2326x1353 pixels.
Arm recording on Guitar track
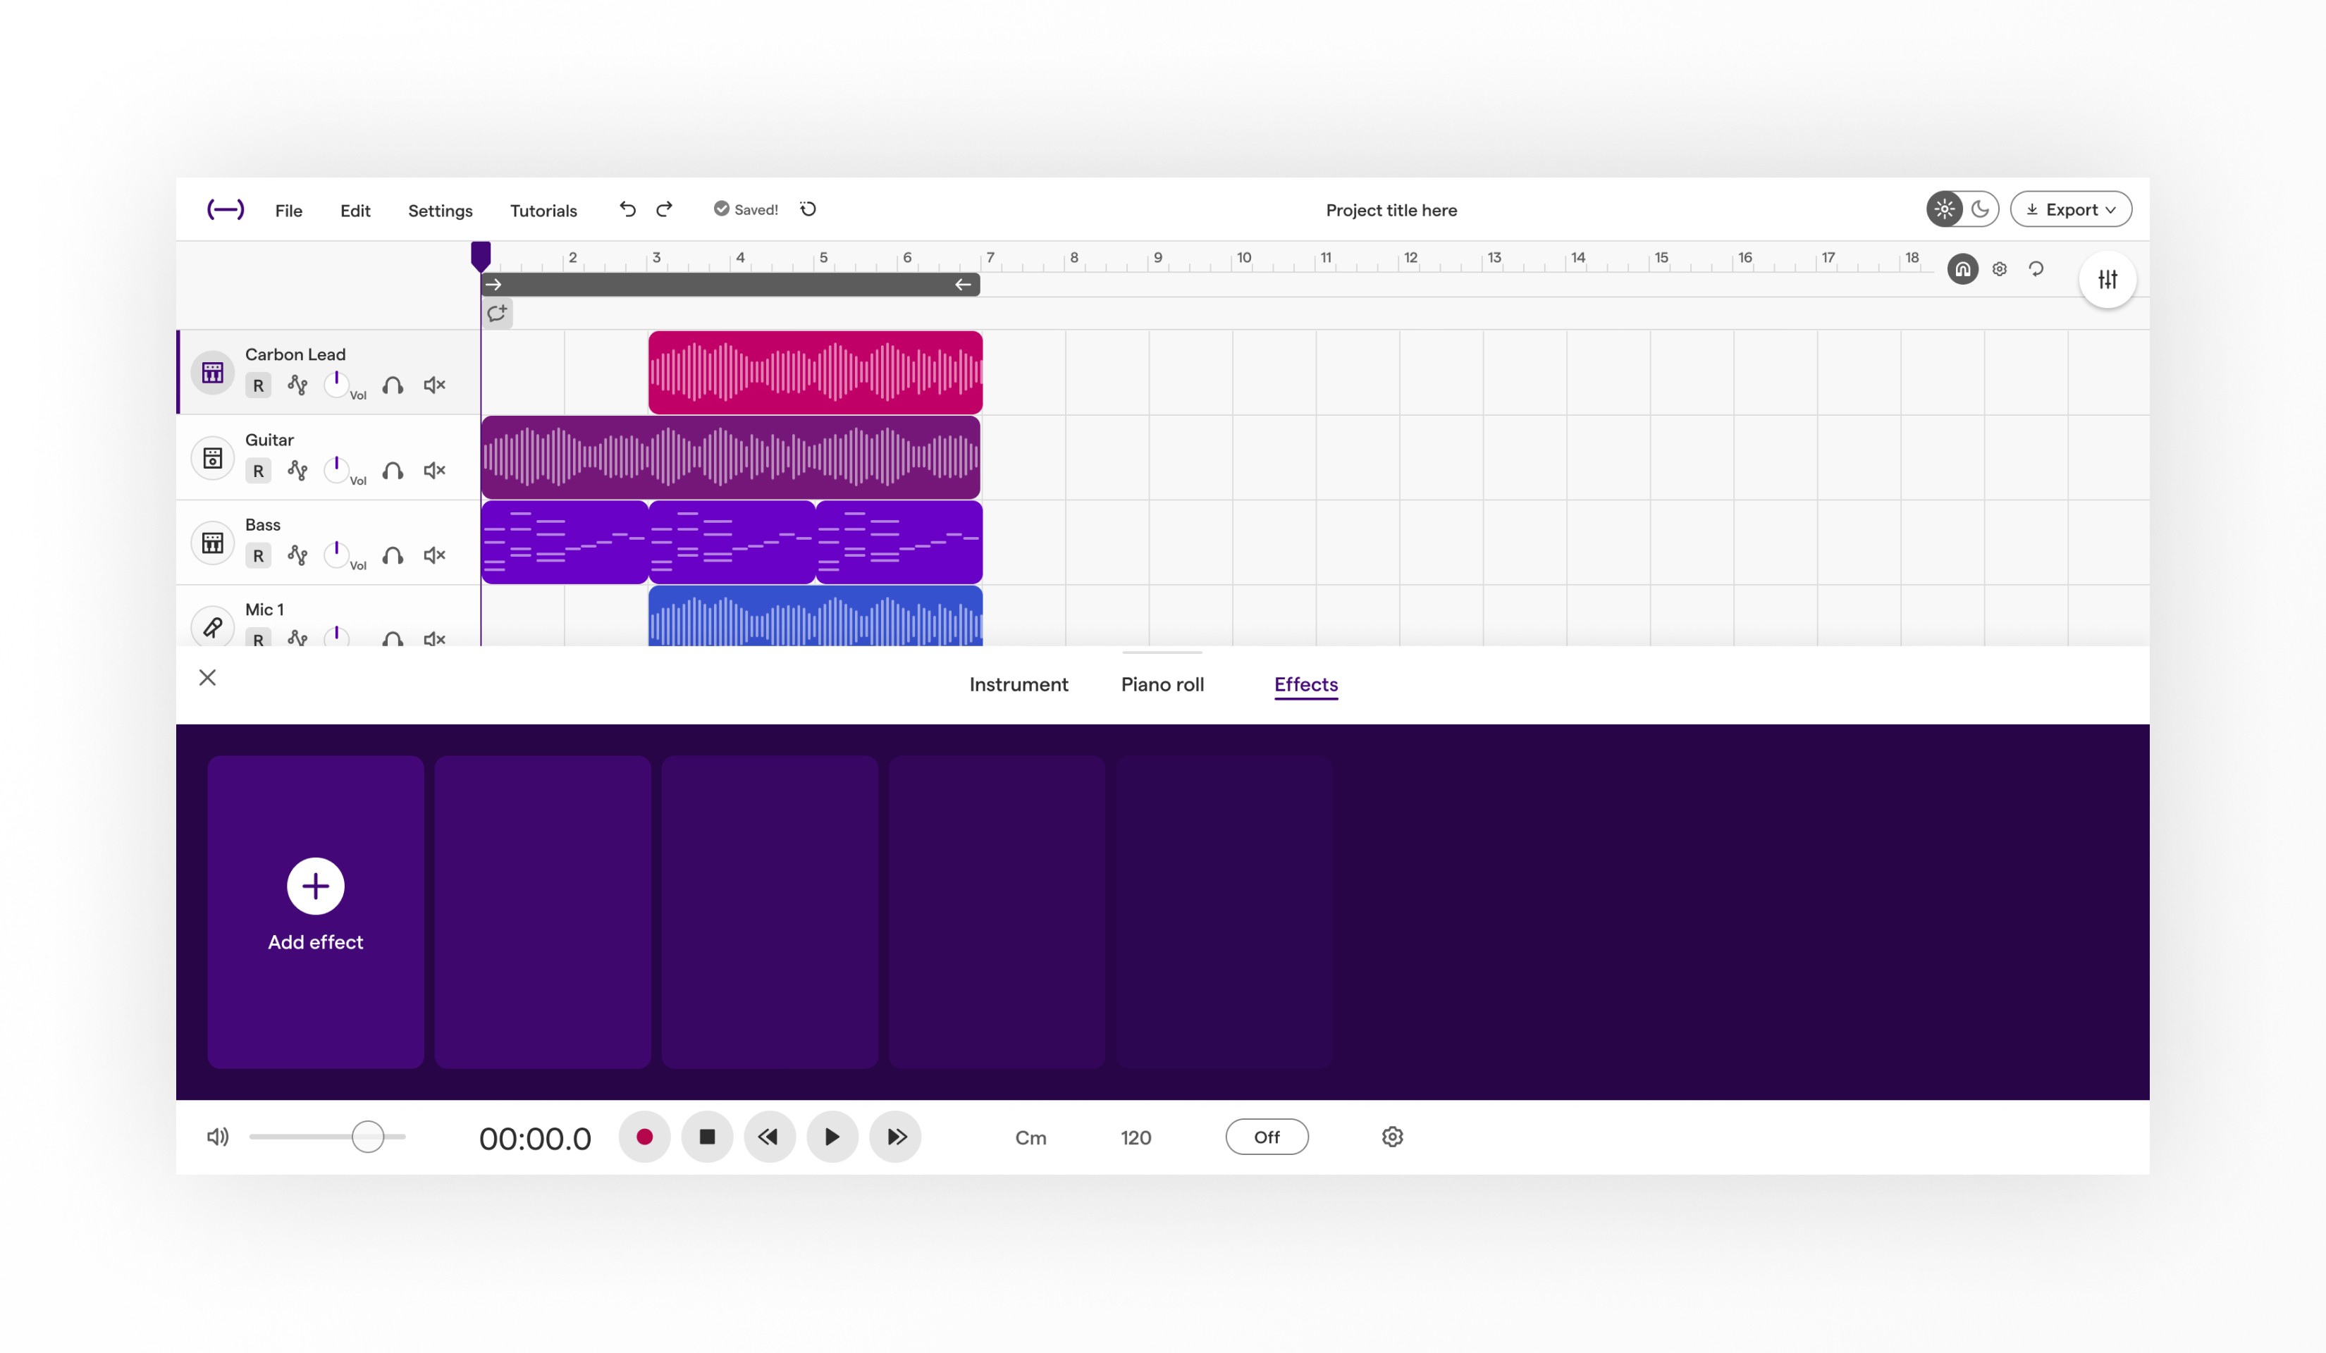pos(259,471)
